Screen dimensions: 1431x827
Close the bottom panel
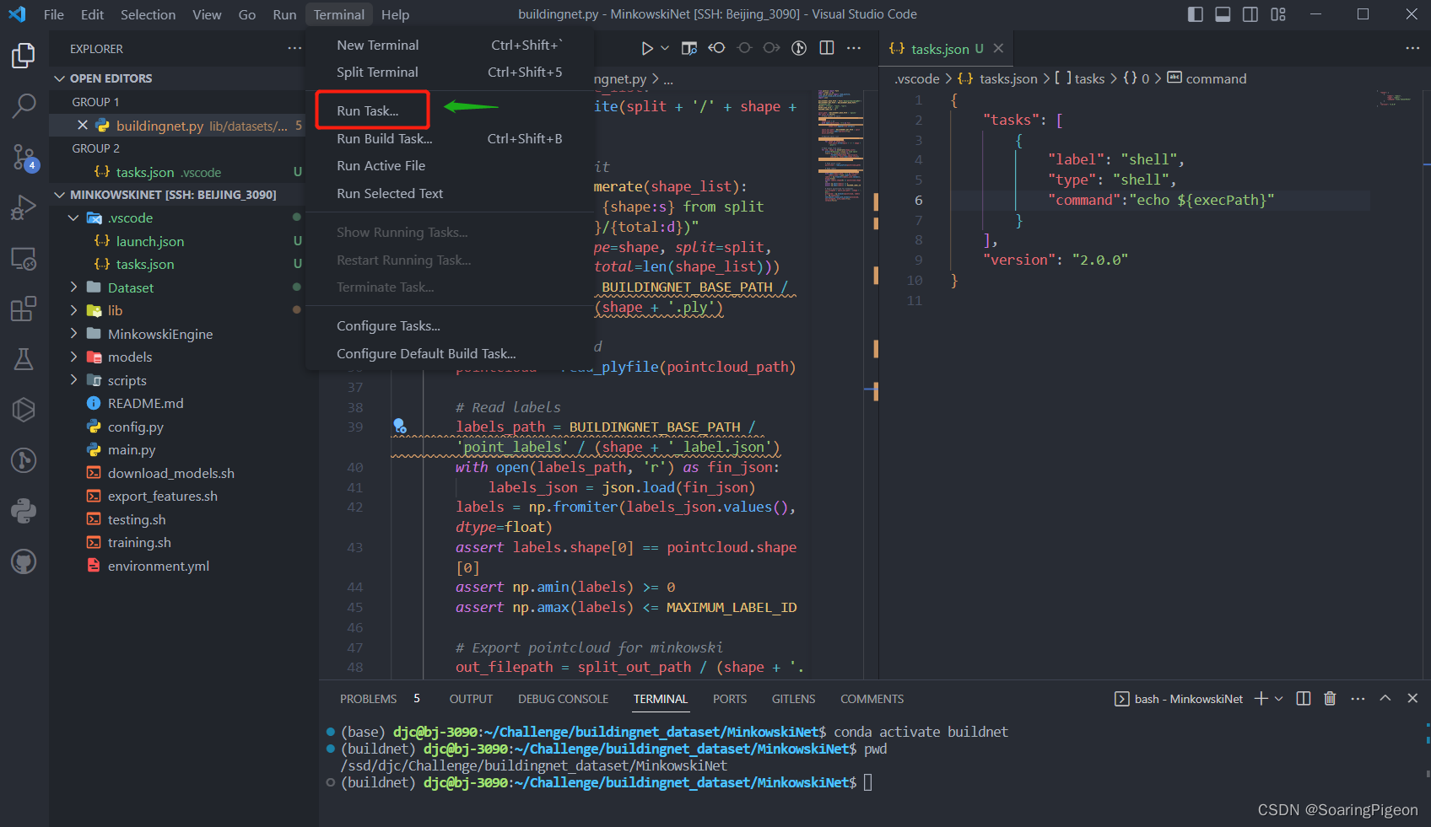point(1412,698)
